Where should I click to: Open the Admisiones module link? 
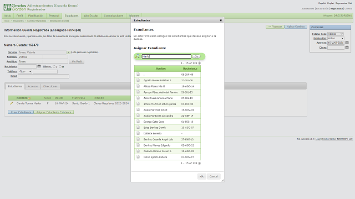(x=308, y=9)
